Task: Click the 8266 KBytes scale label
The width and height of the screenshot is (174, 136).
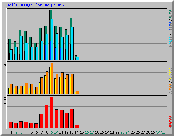Action: [5, 100]
